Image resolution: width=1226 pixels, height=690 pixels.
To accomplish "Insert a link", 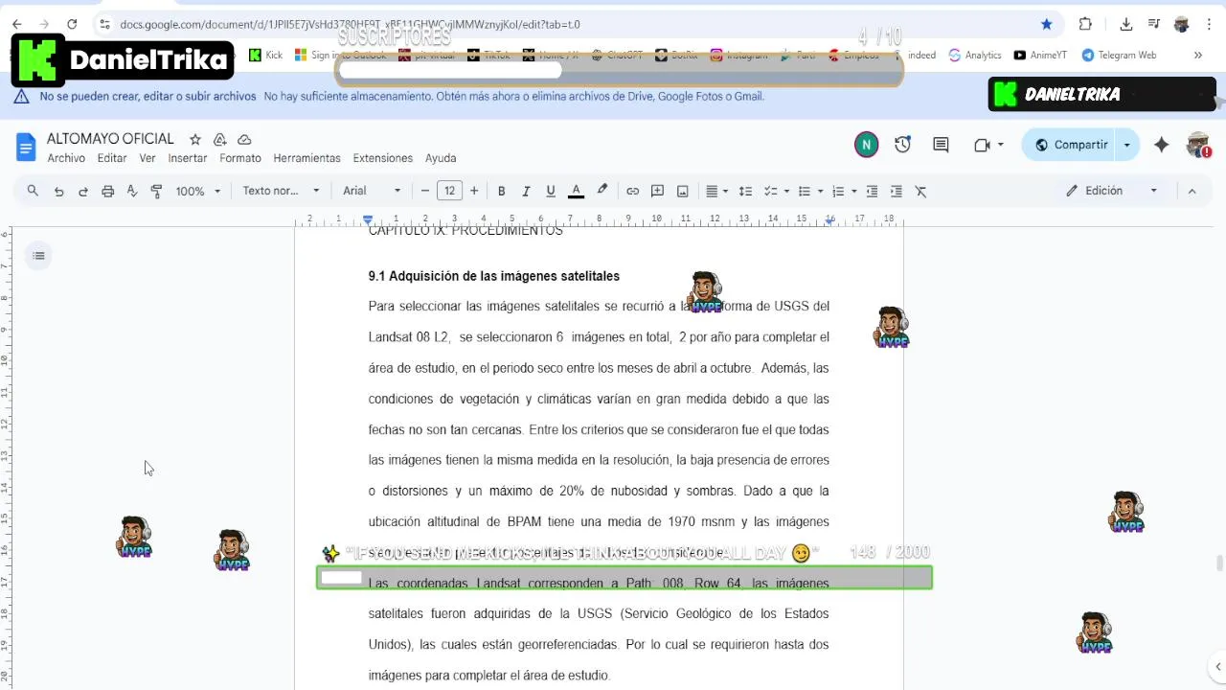I will point(632,191).
